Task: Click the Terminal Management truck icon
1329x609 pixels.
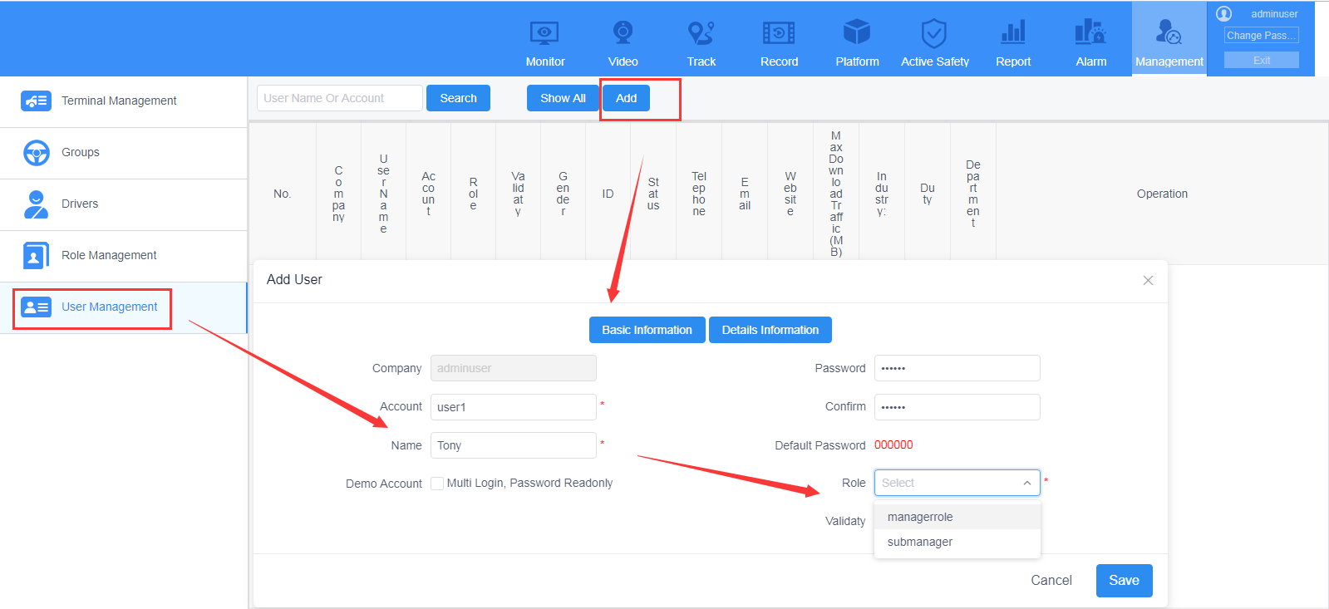Action: click(36, 101)
